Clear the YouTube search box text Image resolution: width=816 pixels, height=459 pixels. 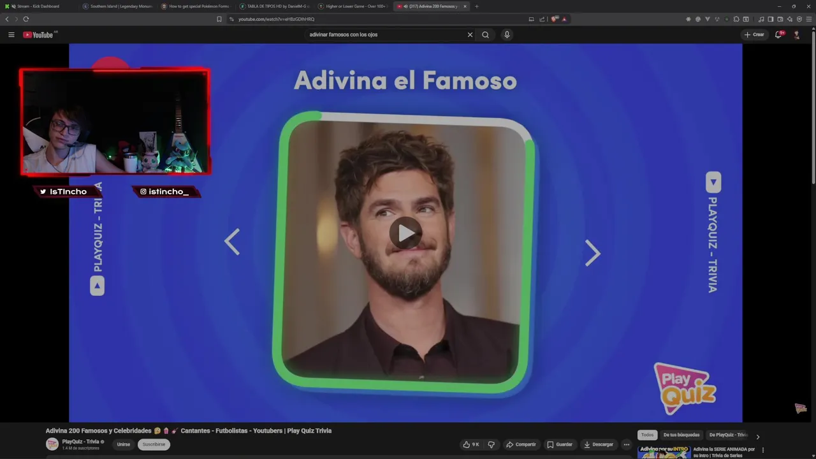click(470, 34)
